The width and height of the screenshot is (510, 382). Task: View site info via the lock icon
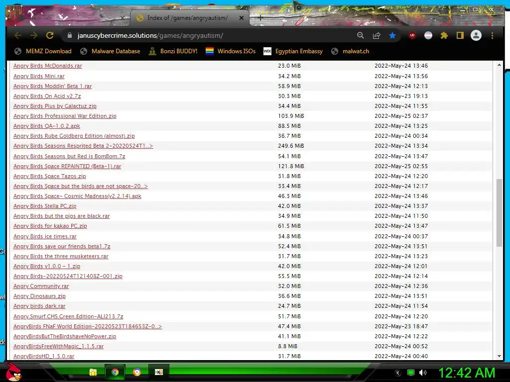point(70,35)
